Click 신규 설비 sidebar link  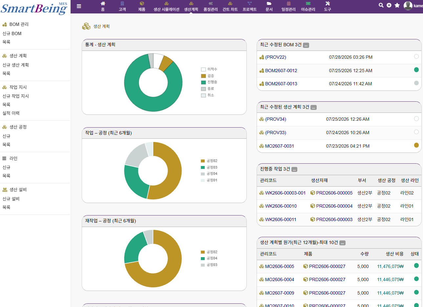click(11, 199)
